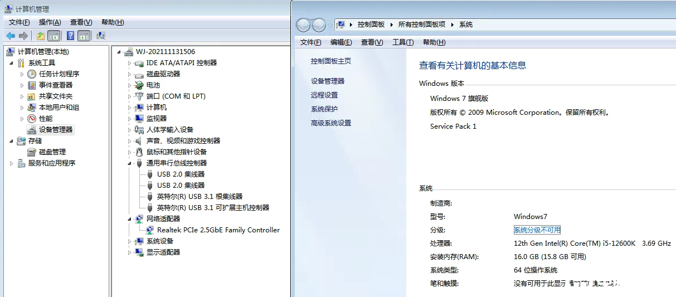Expand the 任务计划程序 node arrow

(22, 74)
